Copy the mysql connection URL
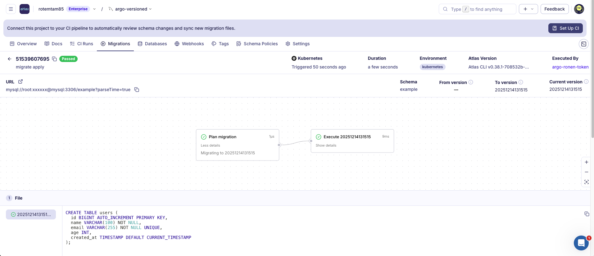The image size is (594, 256). (137, 90)
